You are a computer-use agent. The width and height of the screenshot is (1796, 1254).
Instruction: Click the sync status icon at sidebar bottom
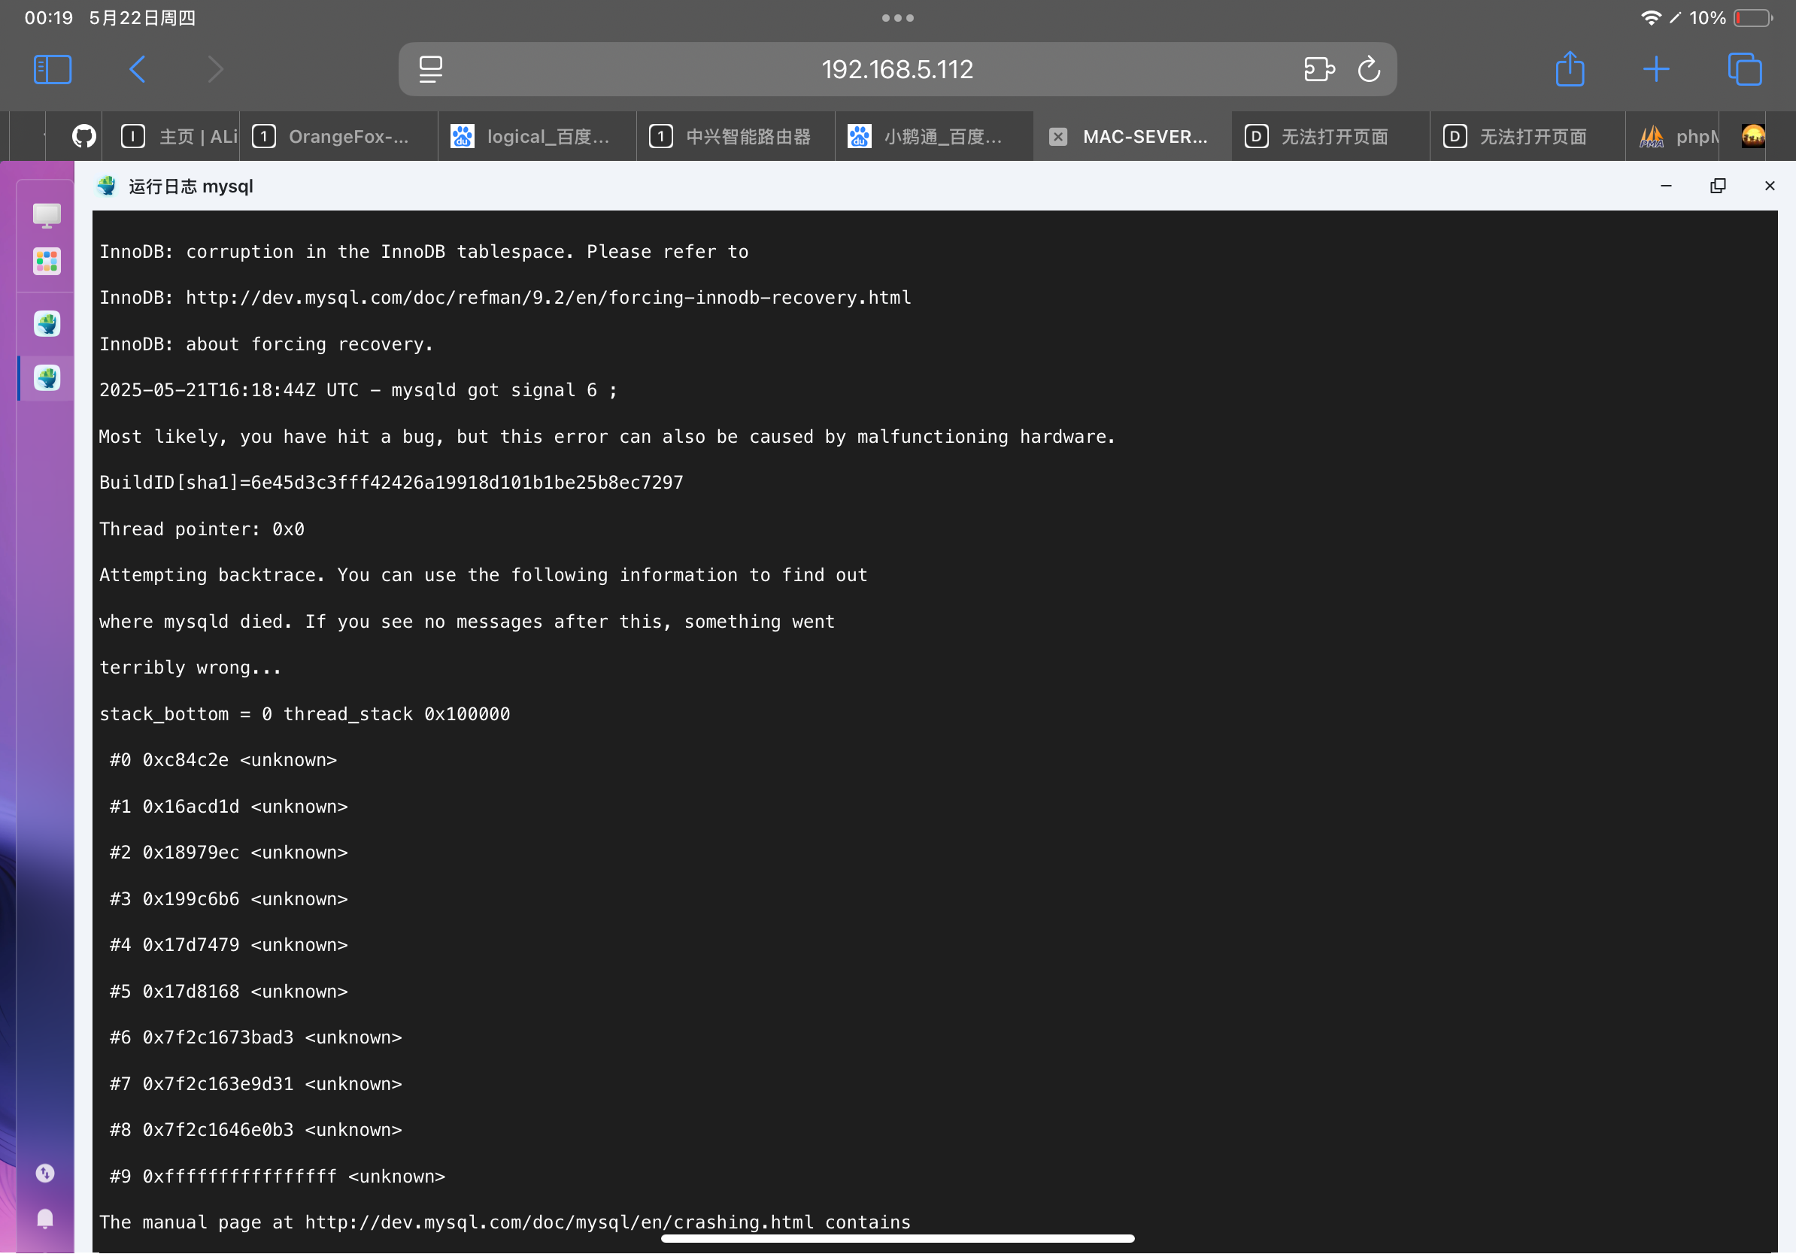click(x=45, y=1174)
